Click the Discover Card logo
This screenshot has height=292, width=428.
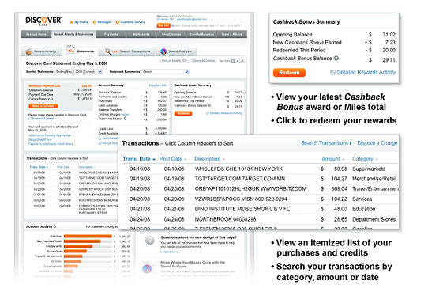pos(43,21)
